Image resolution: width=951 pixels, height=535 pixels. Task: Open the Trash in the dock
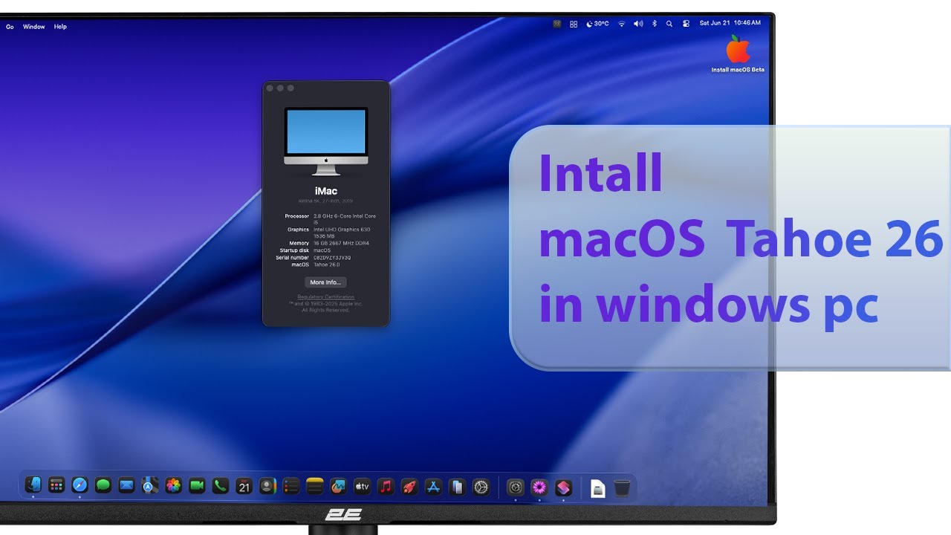(622, 487)
